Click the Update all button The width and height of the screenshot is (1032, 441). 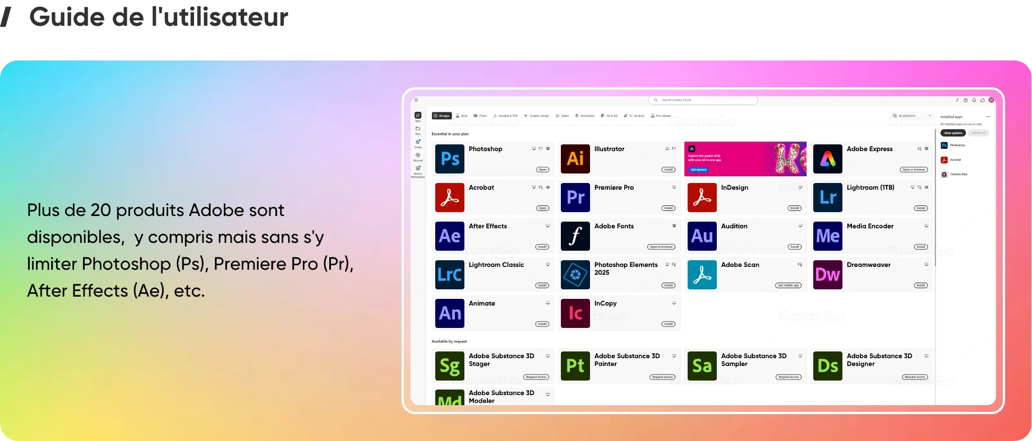click(x=978, y=133)
